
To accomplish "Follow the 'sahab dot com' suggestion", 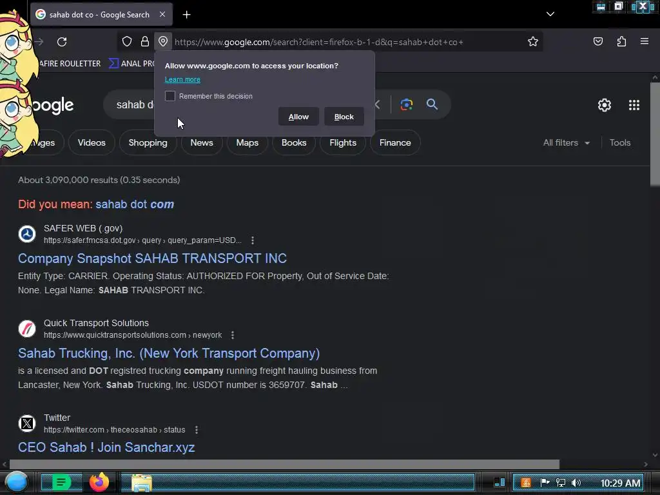I will tap(135, 204).
